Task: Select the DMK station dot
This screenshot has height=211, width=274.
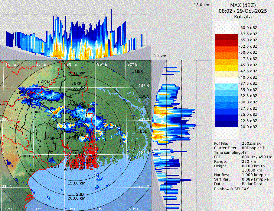Action: (38, 82)
